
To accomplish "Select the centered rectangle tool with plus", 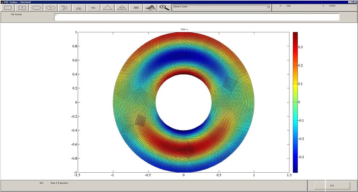I will (22, 8).
